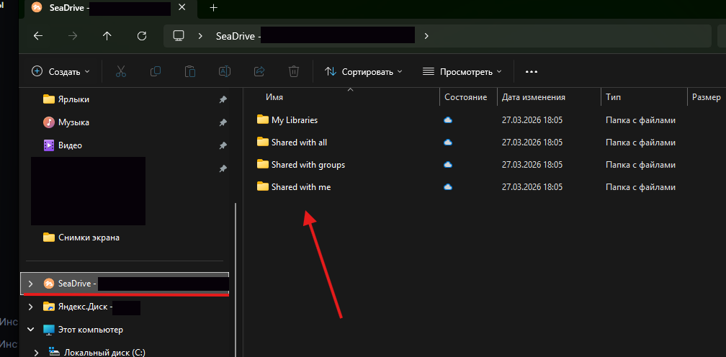
Task: Open Видео in the navigation pane
Action: pyautogui.click(x=70, y=145)
